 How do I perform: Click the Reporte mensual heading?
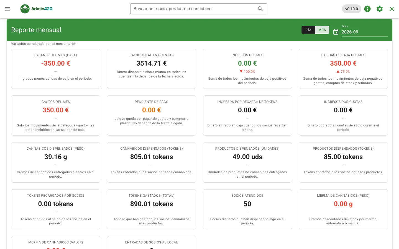pos(36,30)
